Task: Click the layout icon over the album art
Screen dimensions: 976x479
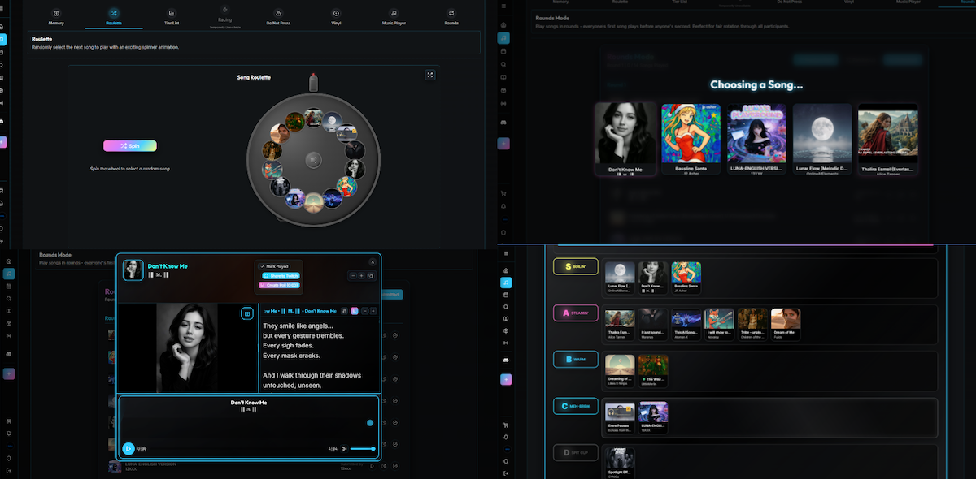Action: pyautogui.click(x=247, y=313)
